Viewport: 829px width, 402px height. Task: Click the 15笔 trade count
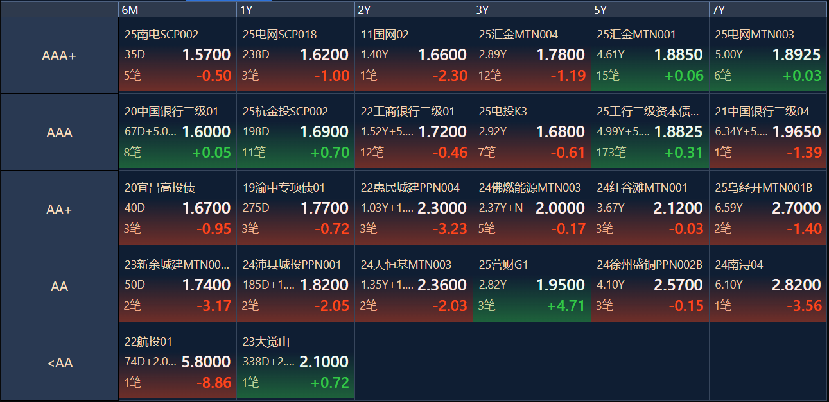(608, 76)
